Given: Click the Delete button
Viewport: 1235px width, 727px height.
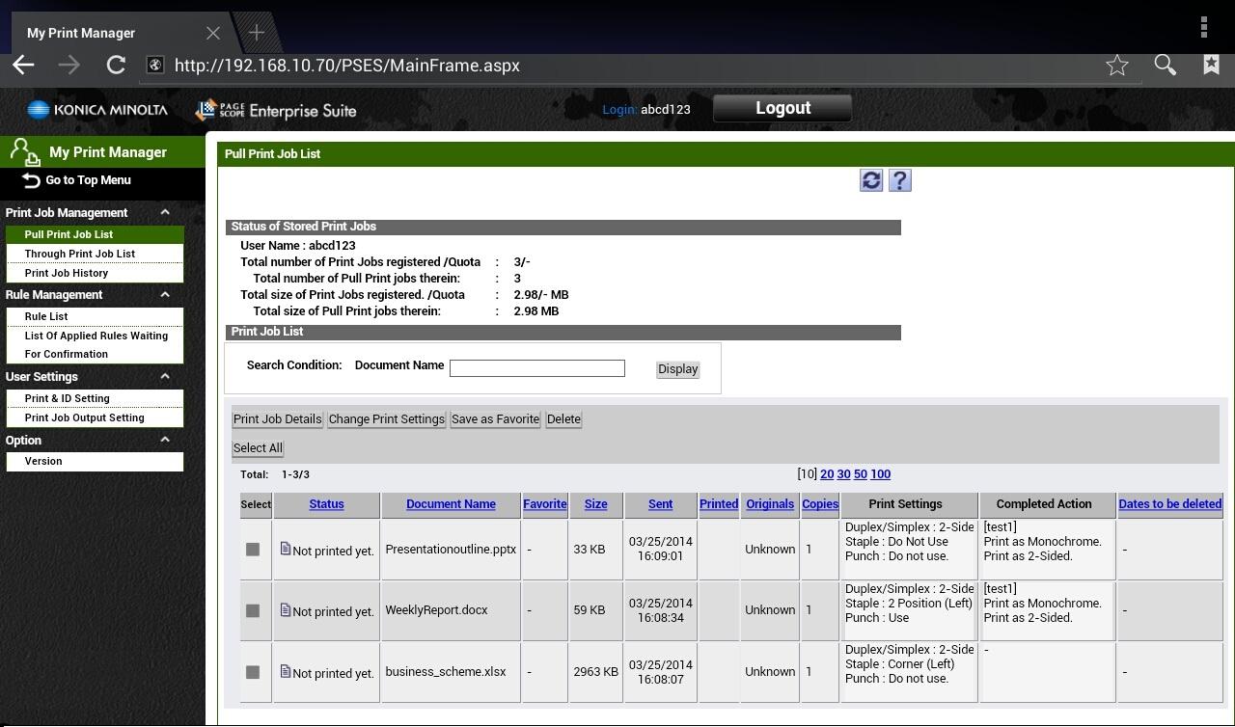Looking at the screenshot, I should point(563,419).
